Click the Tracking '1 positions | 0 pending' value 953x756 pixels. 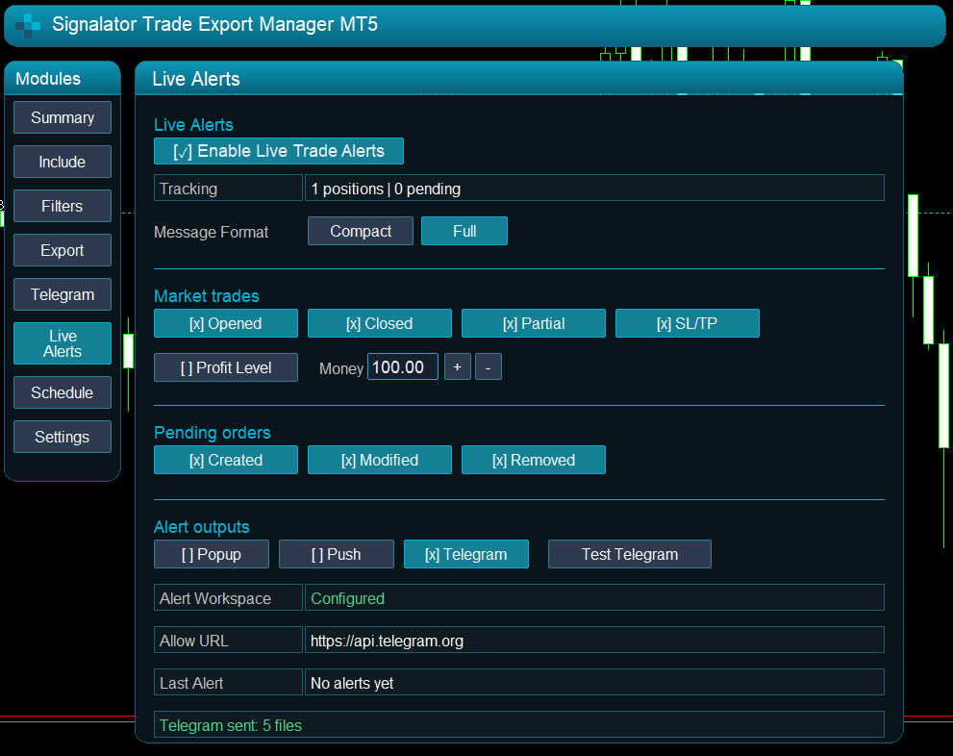tap(593, 189)
